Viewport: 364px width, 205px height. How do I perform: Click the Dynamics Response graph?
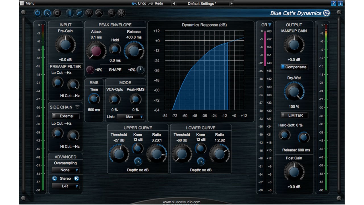[204, 70]
